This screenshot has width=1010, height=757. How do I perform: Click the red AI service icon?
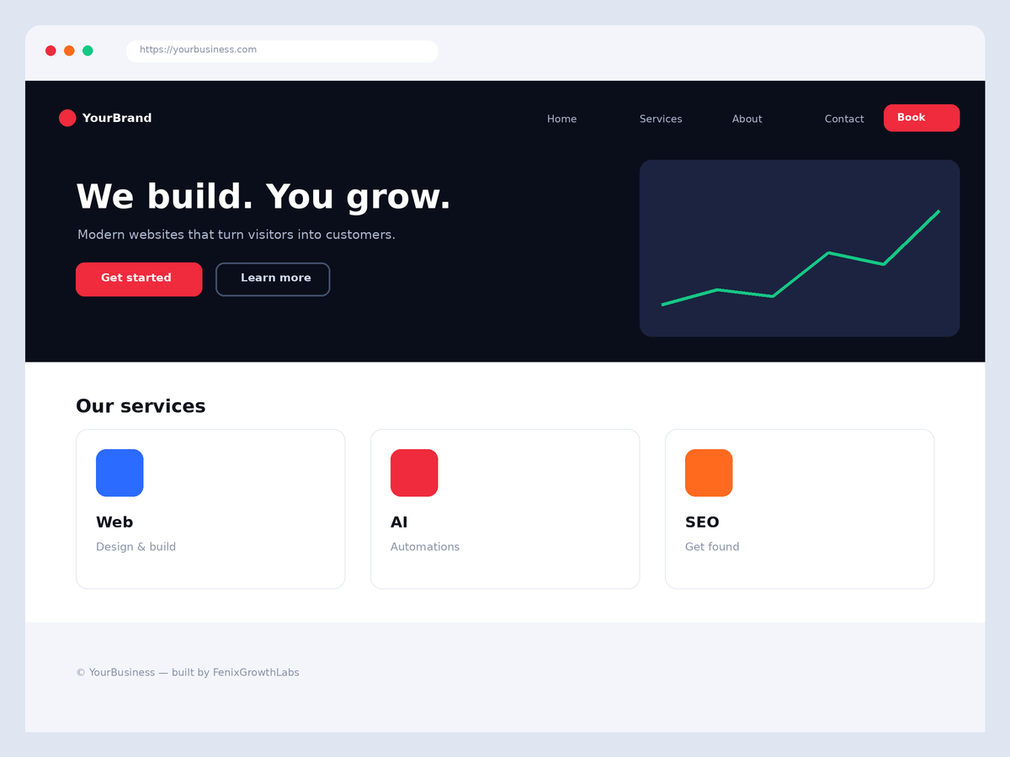[x=414, y=473]
